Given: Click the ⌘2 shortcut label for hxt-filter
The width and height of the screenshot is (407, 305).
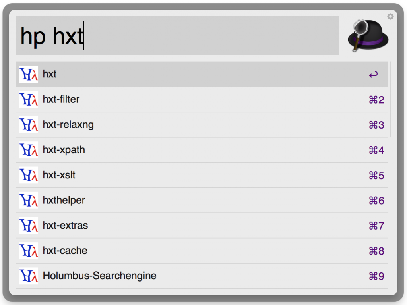Looking at the screenshot, I should (376, 100).
